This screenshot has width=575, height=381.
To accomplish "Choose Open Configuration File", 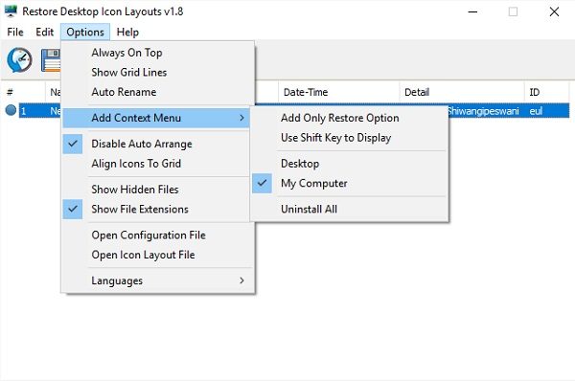I will click(x=158, y=235).
